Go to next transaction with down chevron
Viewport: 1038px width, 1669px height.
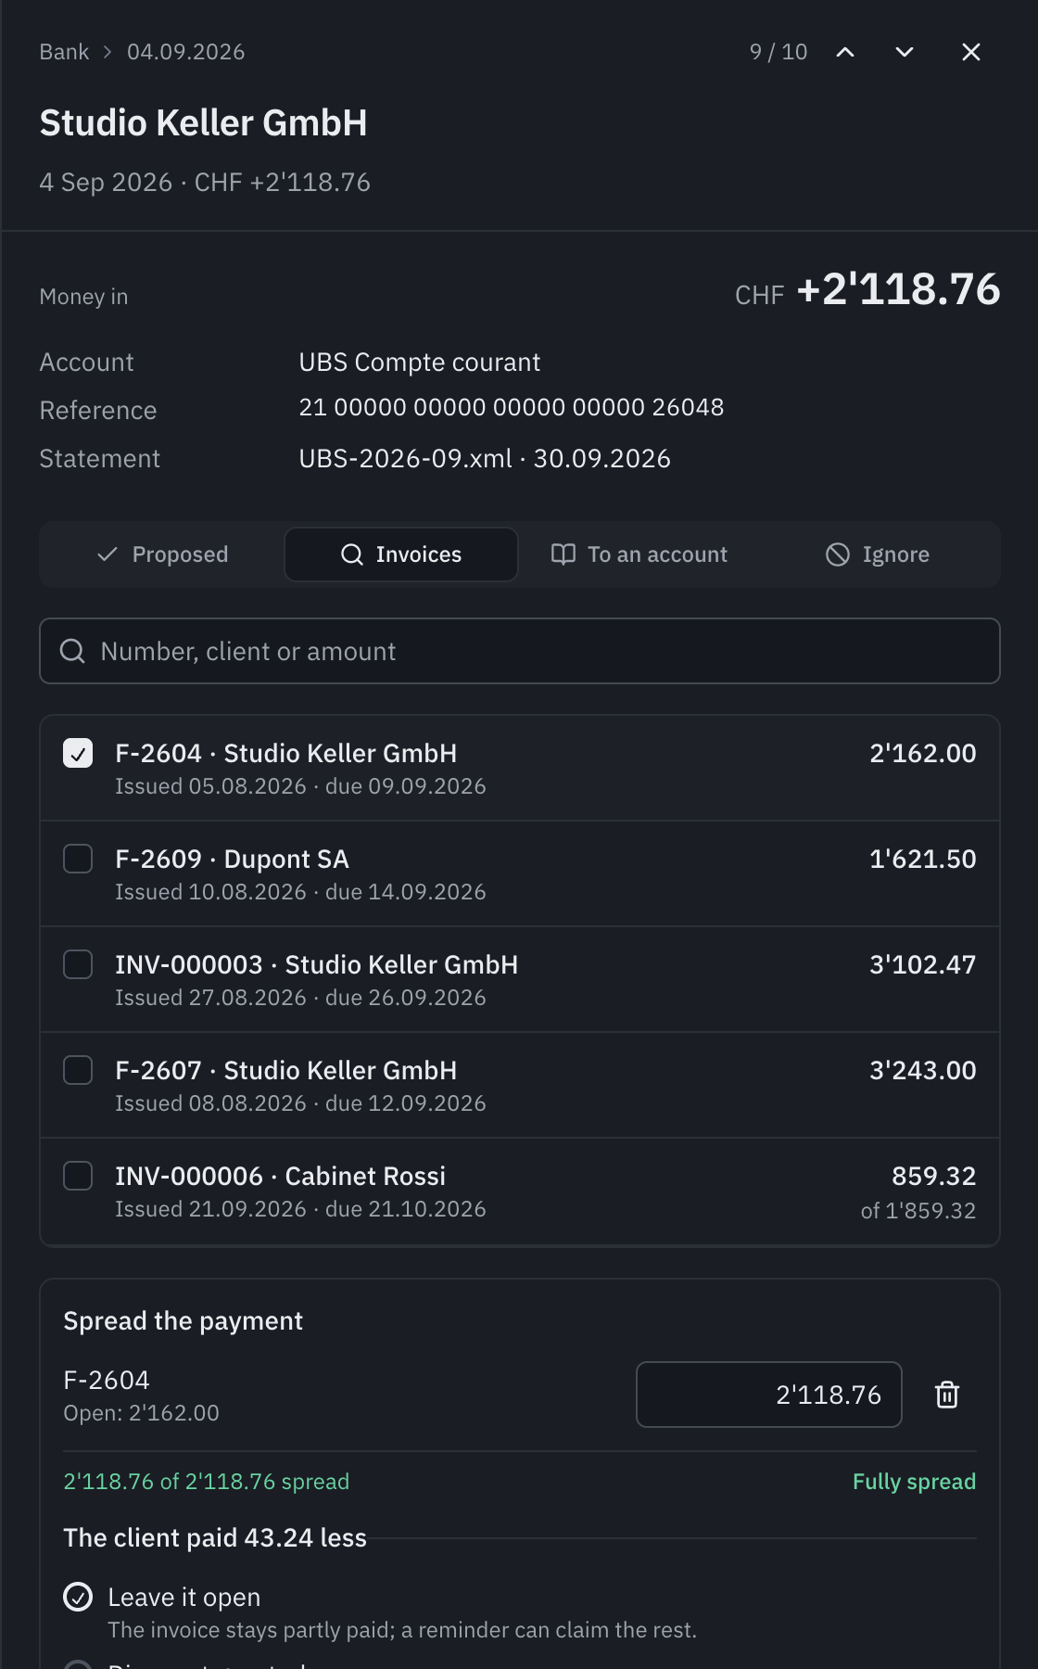click(x=905, y=52)
